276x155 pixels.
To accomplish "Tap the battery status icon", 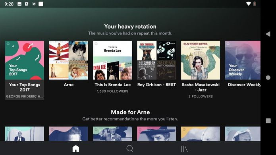I will pos(255,4).
